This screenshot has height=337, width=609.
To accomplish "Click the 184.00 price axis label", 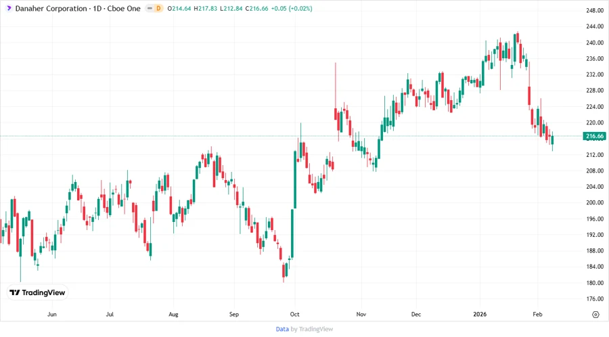I will tap(595, 267).
